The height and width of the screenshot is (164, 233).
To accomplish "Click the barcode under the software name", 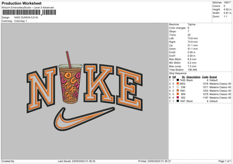I will tap(29, 12).
